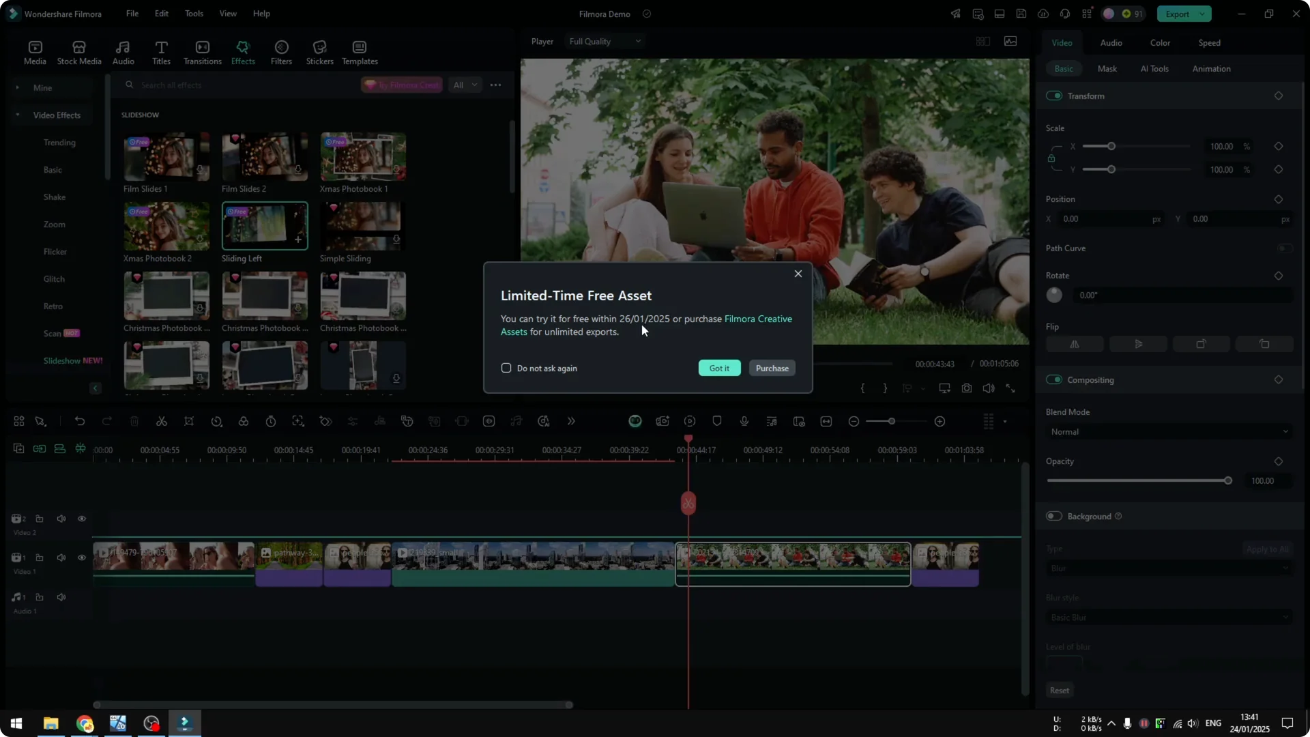Toggle the Transform switch
The height and width of the screenshot is (737, 1310).
pos(1054,96)
